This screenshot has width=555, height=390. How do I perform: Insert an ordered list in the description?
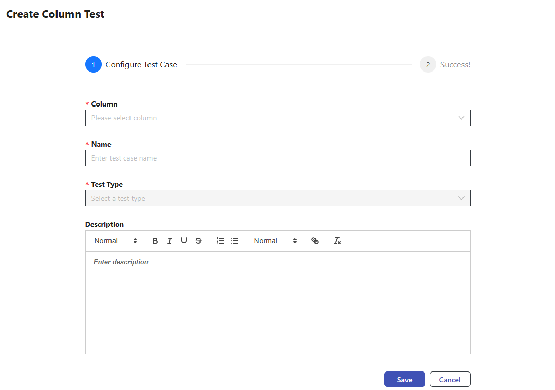[220, 240]
